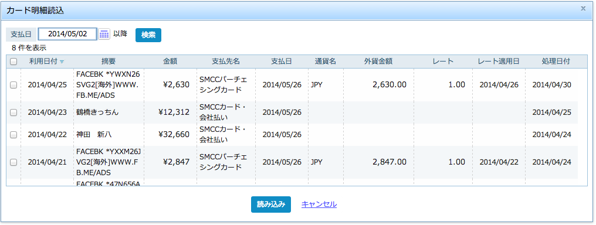Click the 通貨名 column header
The image size is (596, 225).
[326, 62]
